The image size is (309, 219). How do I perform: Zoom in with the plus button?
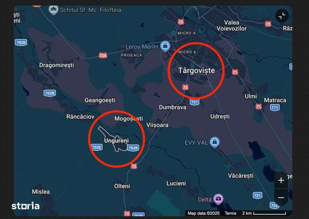coord(281,180)
